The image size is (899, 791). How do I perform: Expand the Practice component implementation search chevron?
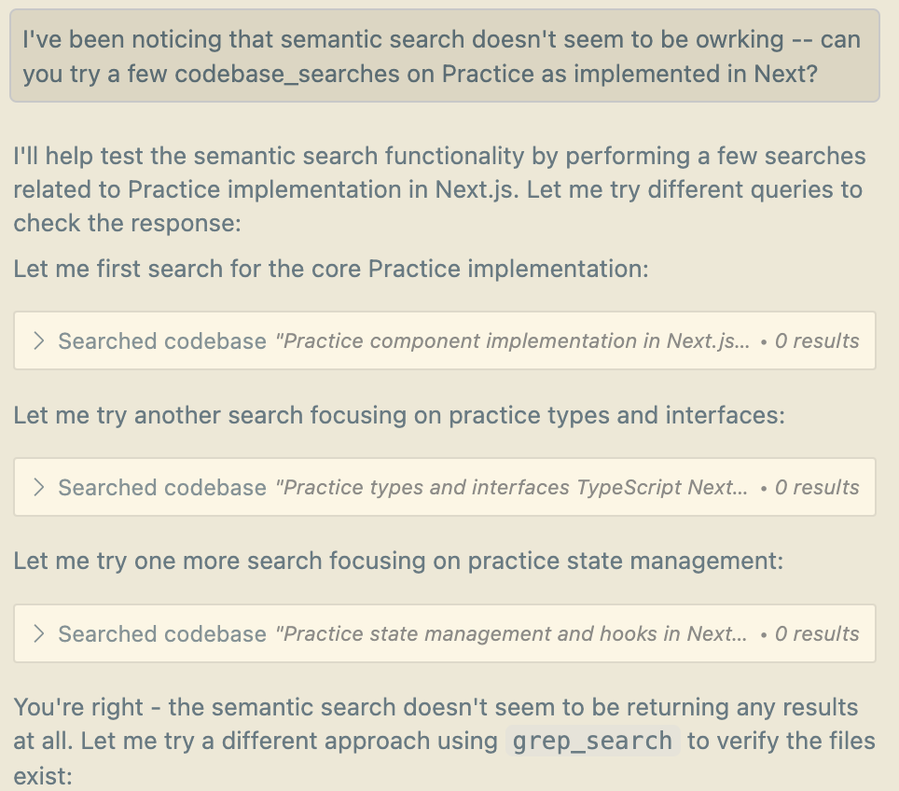[39, 341]
